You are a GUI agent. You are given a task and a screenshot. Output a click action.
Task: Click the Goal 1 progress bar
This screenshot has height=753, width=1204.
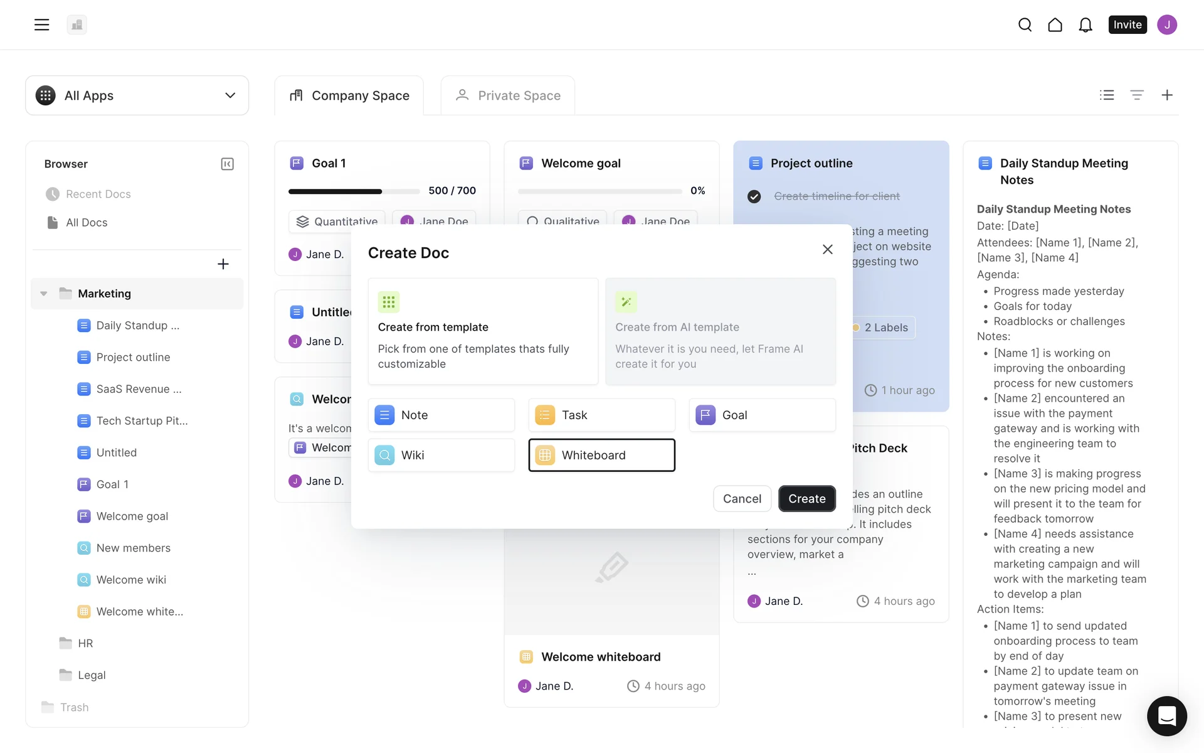click(354, 191)
